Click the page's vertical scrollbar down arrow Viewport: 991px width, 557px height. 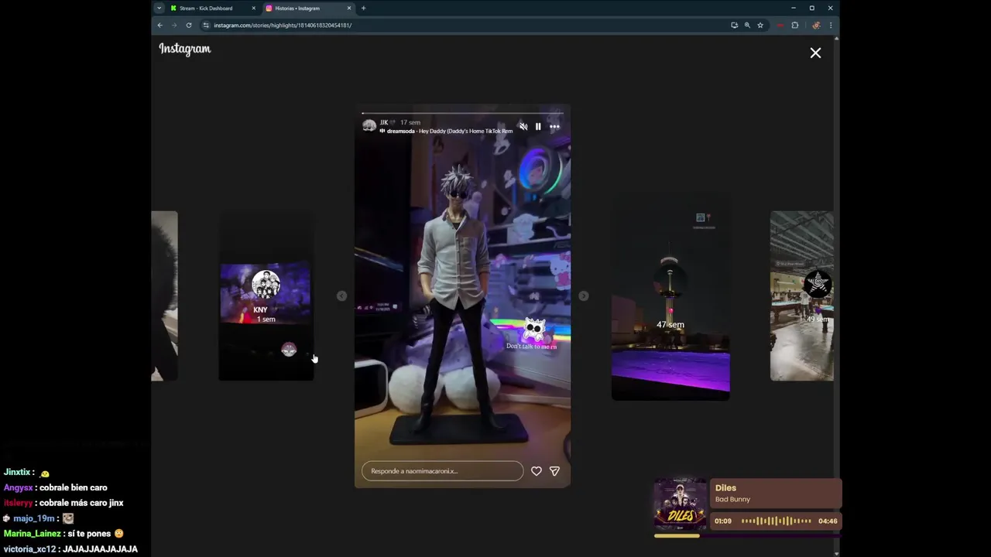pyautogui.click(x=836, y=553)
